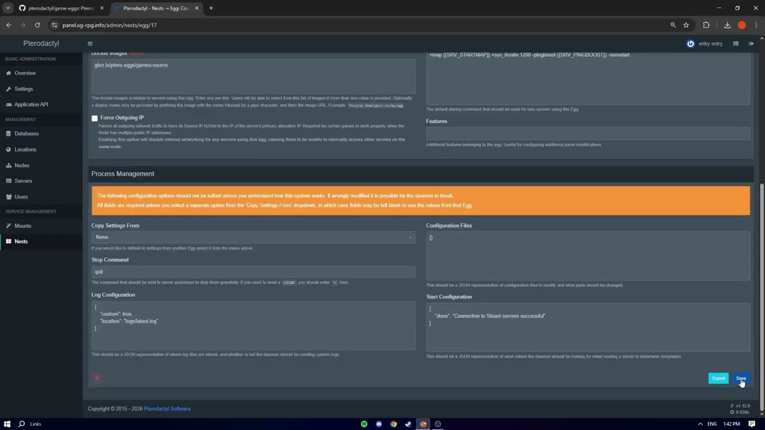This screenshot has width=765, height=430.
Task: Click the Start Configuration textarea
Action: pos(588,327)
